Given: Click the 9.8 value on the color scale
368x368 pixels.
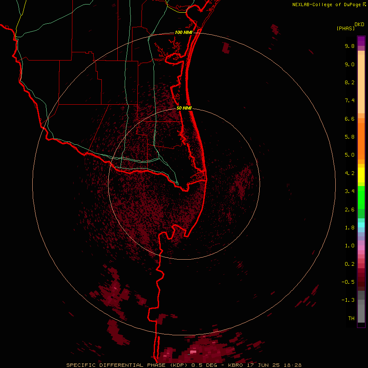Looking at the screenshot, I should pos(350,46).
